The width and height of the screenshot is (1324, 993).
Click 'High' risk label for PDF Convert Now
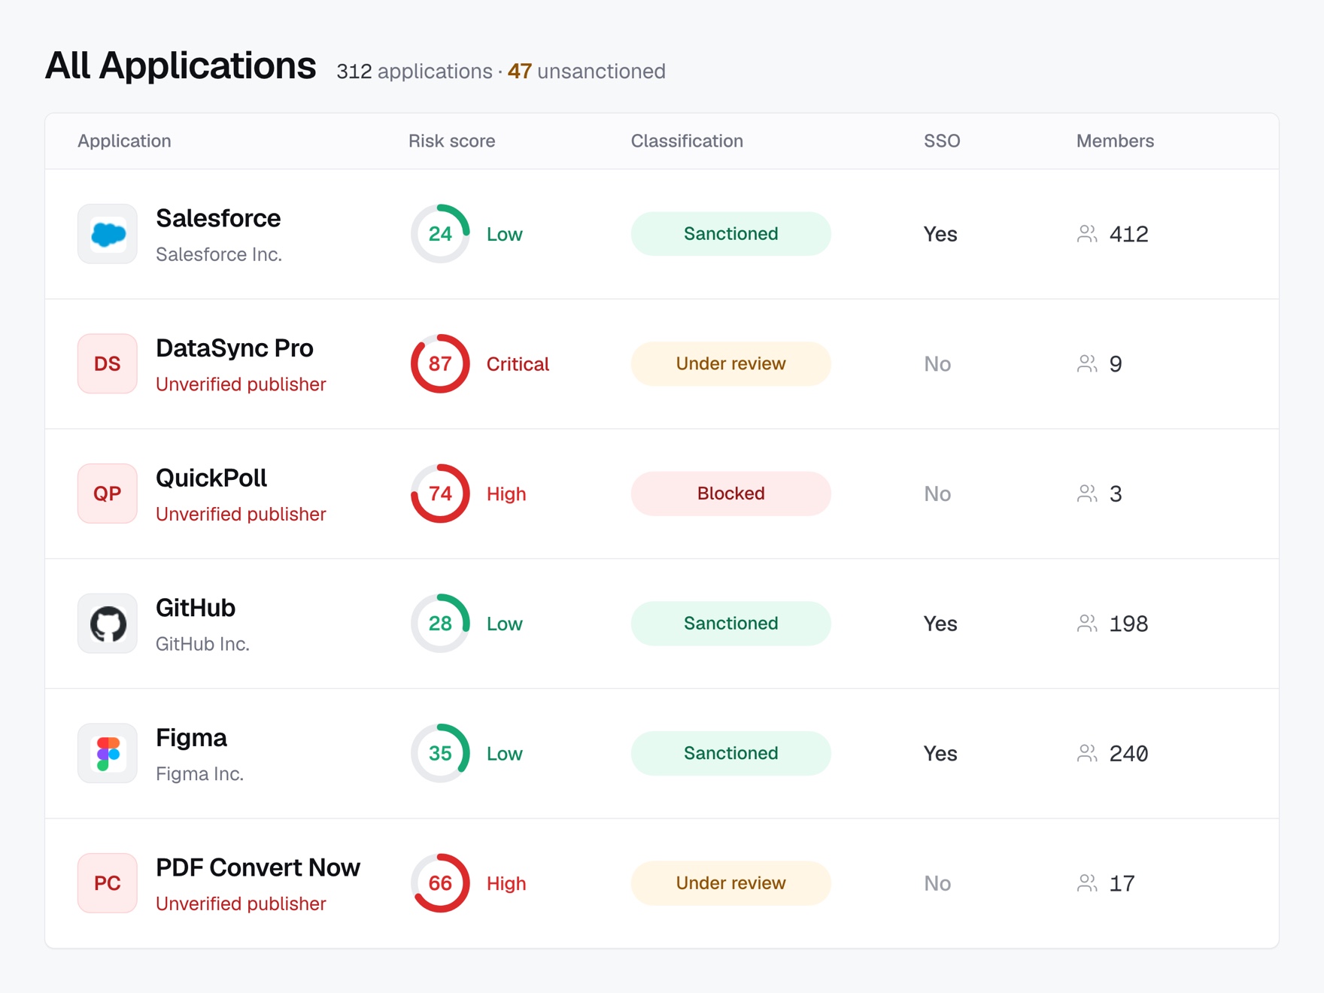point(506,884)
